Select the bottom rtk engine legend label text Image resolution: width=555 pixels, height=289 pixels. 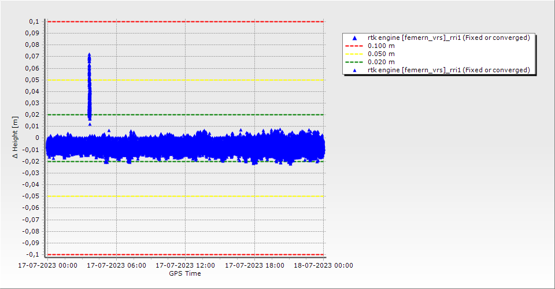[449, 70]
